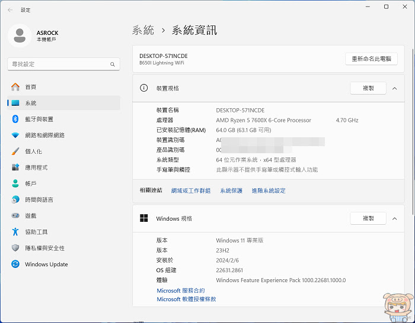Image resolution: width=415 pixels, height=323 pixels.
Task: Click Windows Feature Experience Pack value
Action: tap(281, 280)
